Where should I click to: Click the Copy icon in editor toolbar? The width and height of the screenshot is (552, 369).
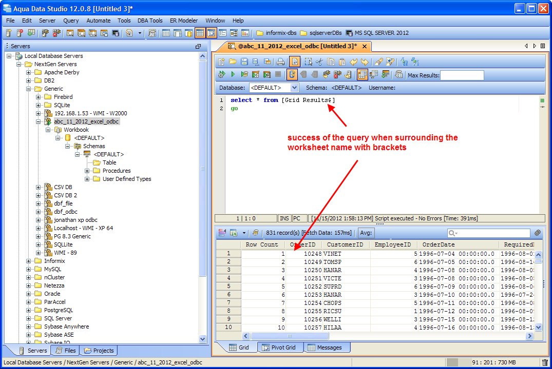click(331, 62)
